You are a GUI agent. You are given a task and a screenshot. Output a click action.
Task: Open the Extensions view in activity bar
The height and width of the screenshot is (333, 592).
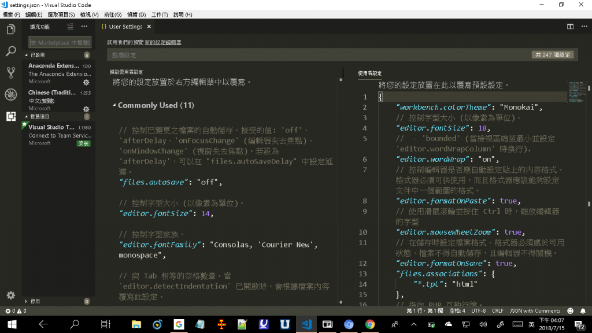pos(10,116)
